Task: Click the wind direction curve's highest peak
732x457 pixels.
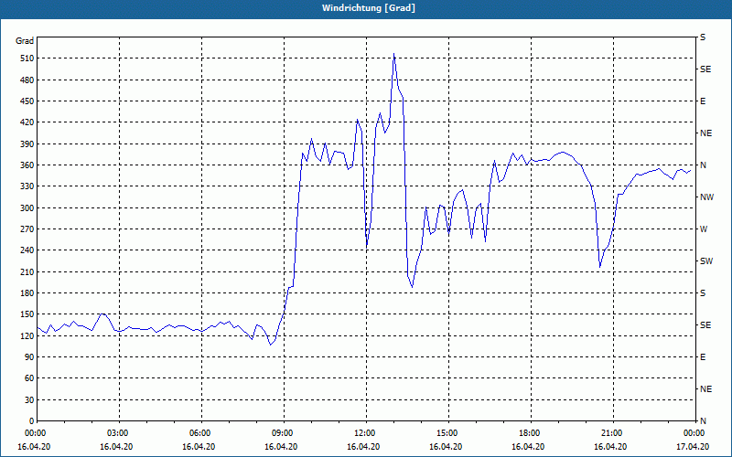Action: pos(394,54)
